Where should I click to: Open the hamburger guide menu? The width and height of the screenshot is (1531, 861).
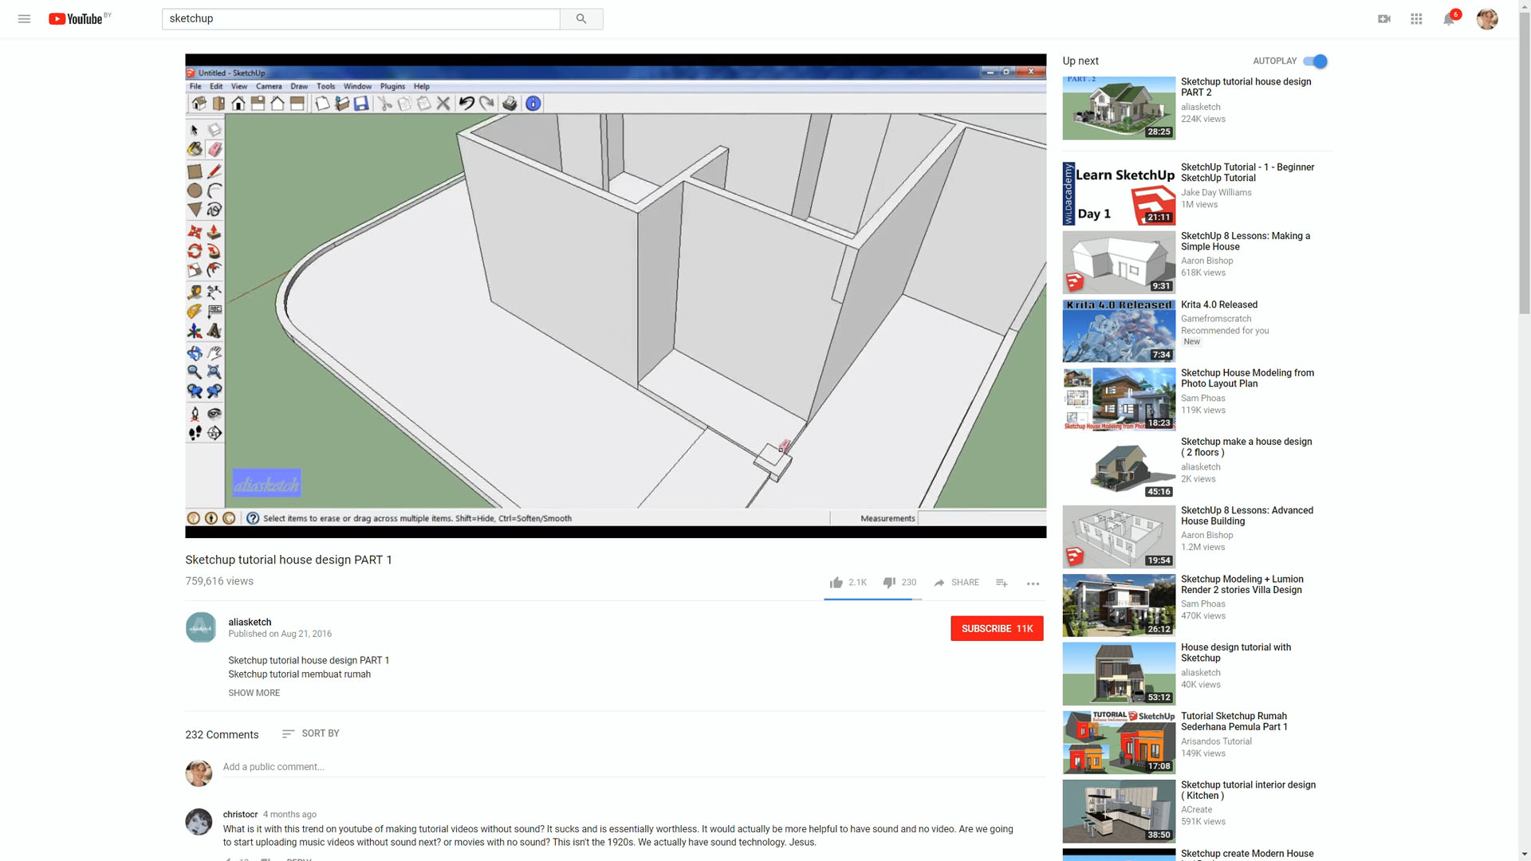[x=24, y=18]
